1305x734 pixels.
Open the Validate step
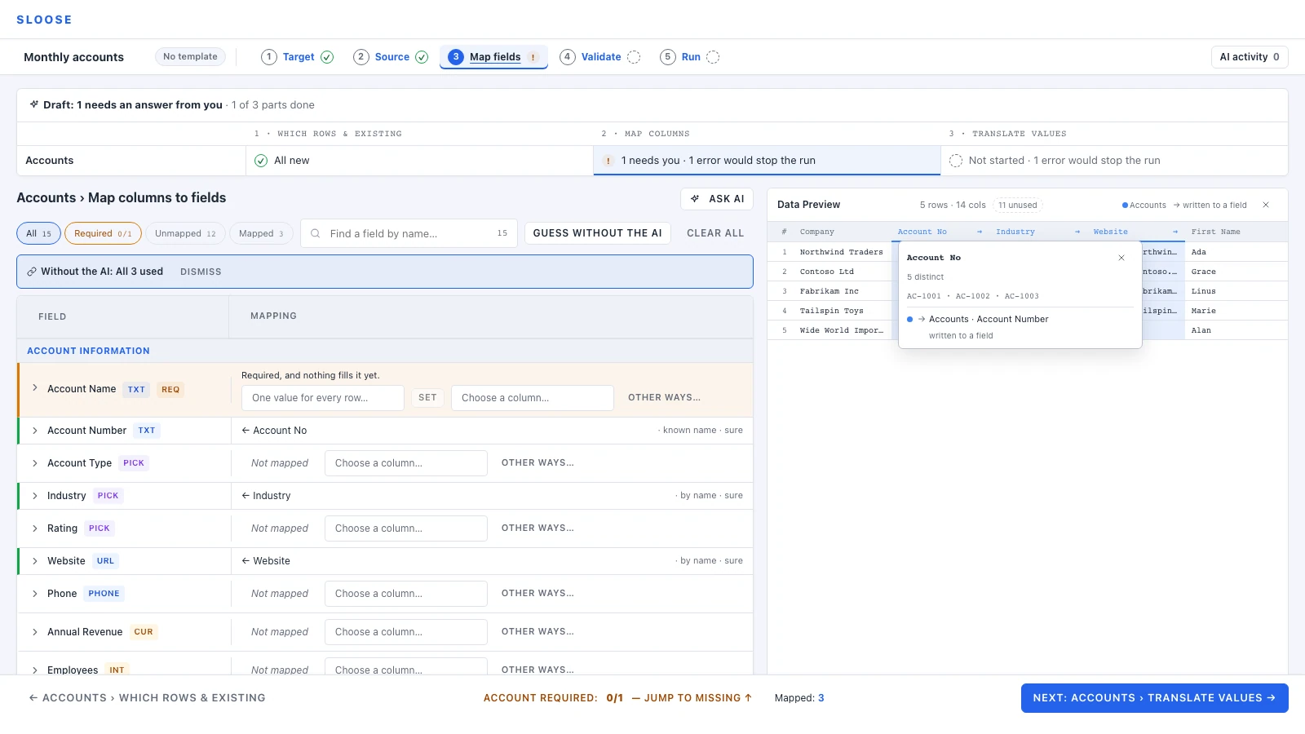click(600, 57)
